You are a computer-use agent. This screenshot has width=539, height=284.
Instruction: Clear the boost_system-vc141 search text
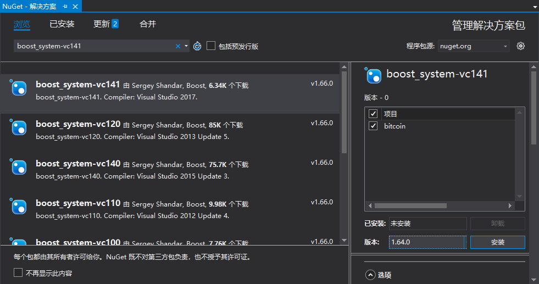(x=177, y=46)
